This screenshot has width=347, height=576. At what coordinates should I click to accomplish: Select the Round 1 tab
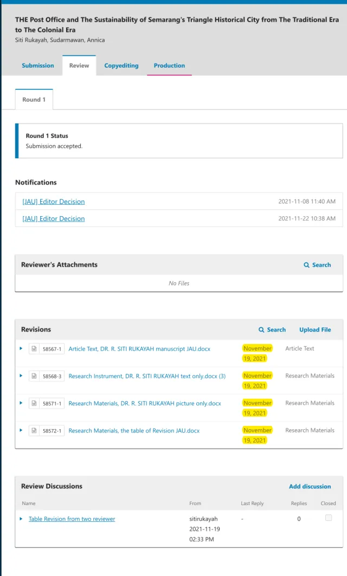pyautogui.click(x=34, y=100)
